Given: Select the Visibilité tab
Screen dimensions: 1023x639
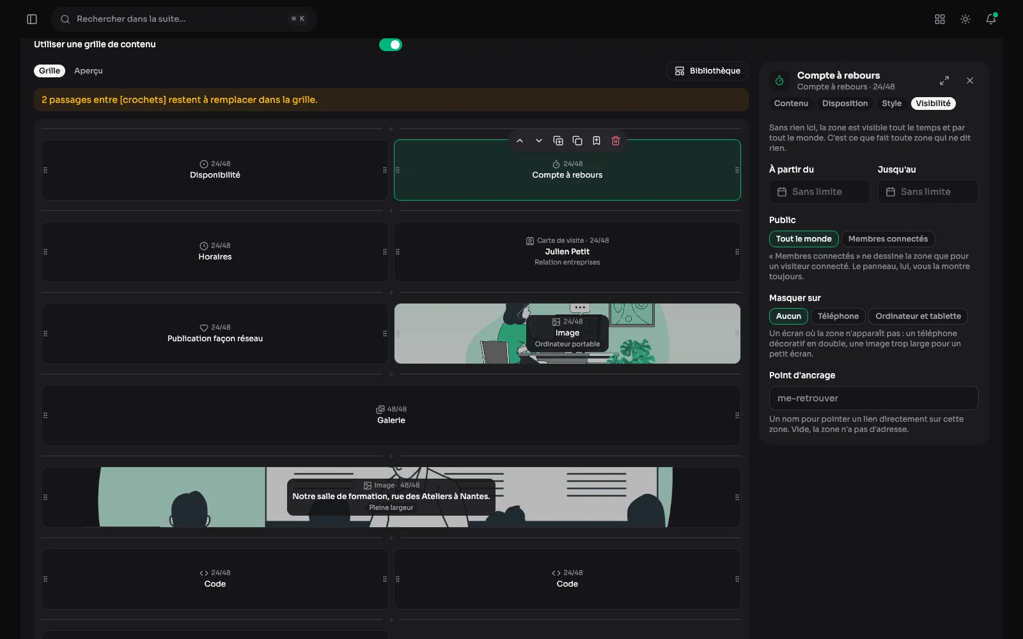Looking at the screenshot, I should [x=933, y=104].
